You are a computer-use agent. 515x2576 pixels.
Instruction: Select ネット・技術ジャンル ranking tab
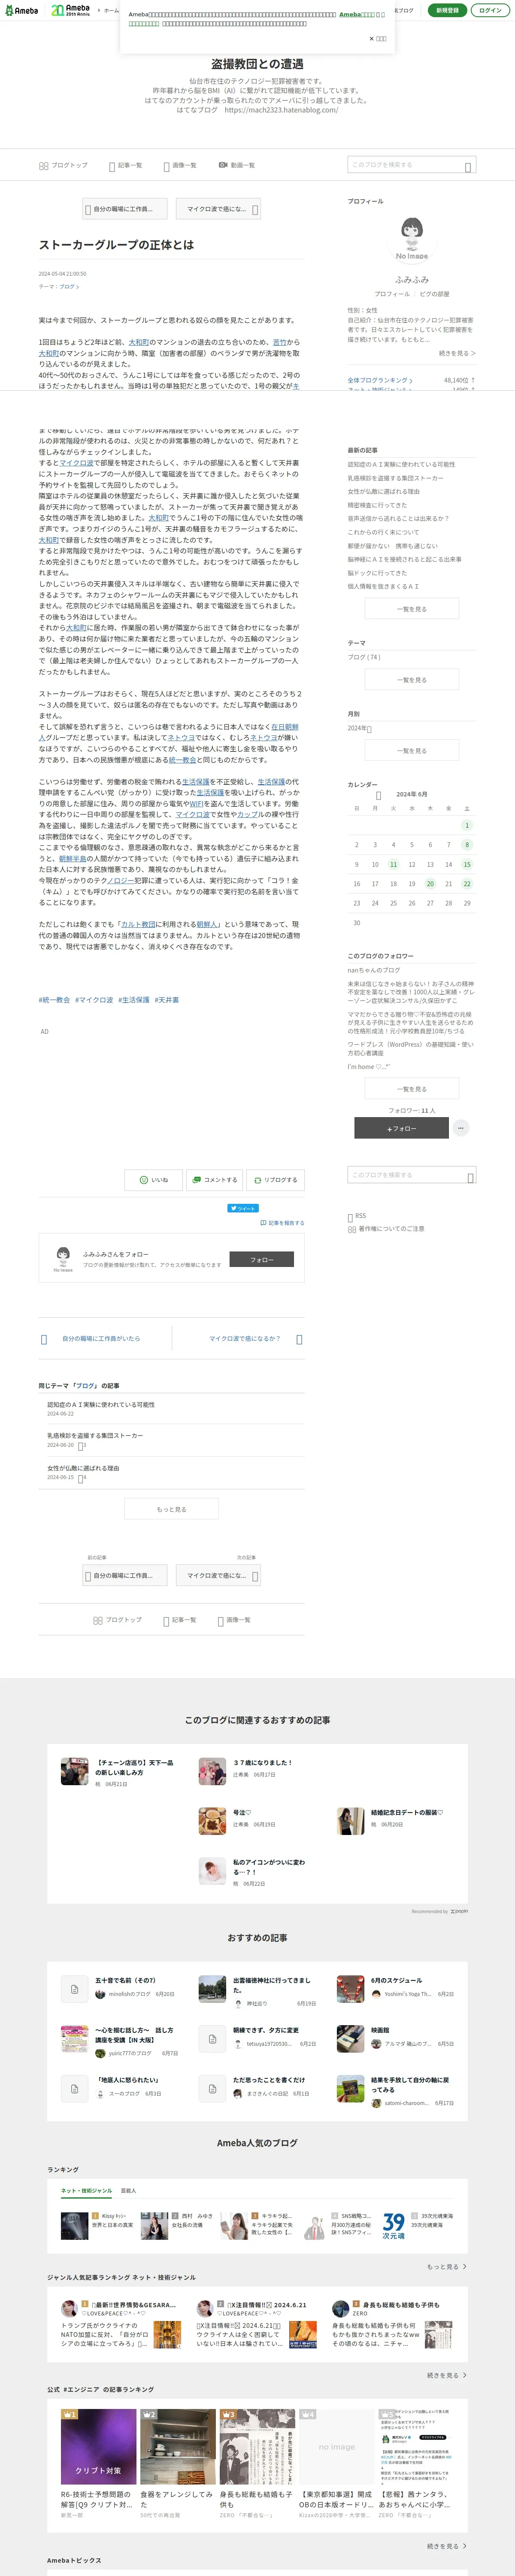86,2191
